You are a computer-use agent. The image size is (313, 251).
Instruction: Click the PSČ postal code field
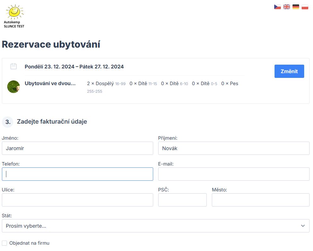183,200
